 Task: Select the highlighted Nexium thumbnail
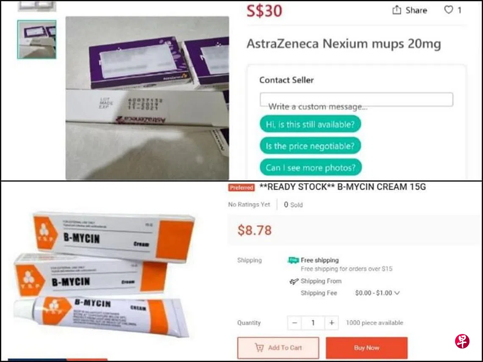(37, 39)
